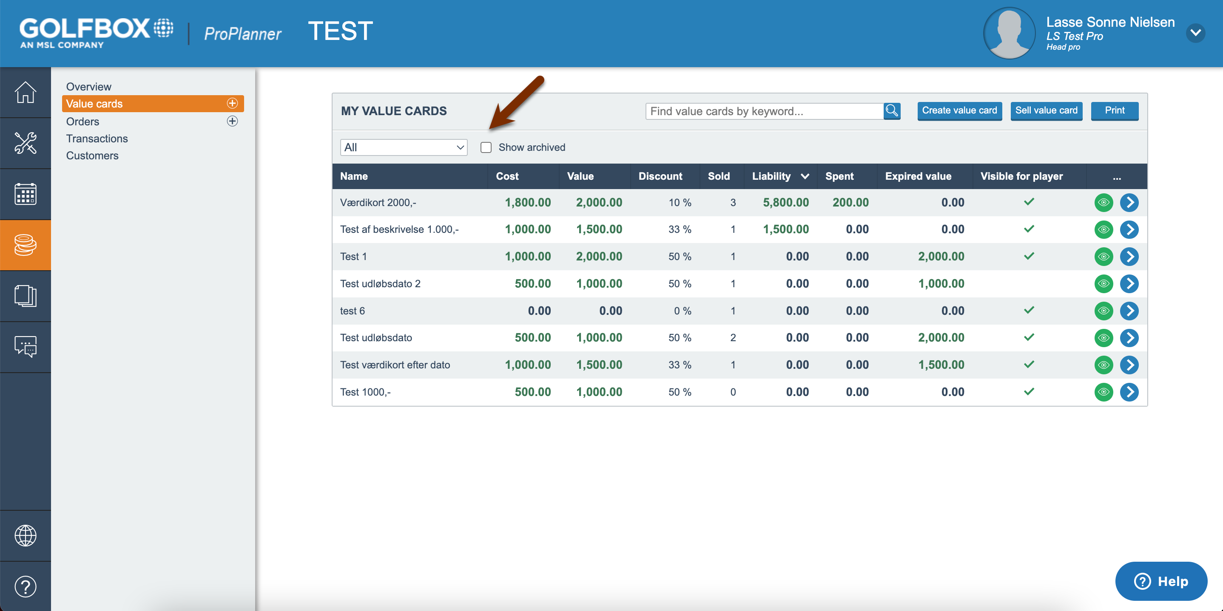Viewport: 1223px width, 611px height.
Task: Open the Help chat button
Action: 1161,581
